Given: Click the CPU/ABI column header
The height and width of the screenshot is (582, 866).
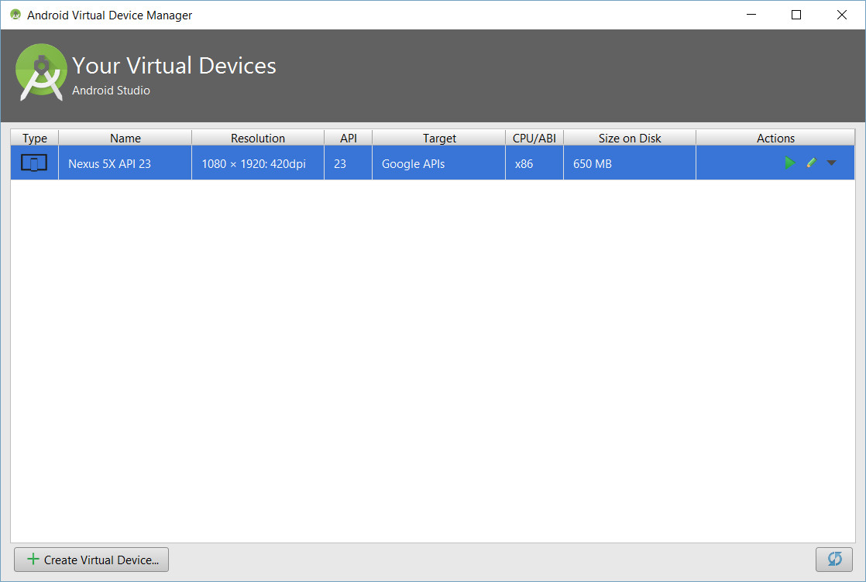Looking at the screenshot, I should [534, 138].
